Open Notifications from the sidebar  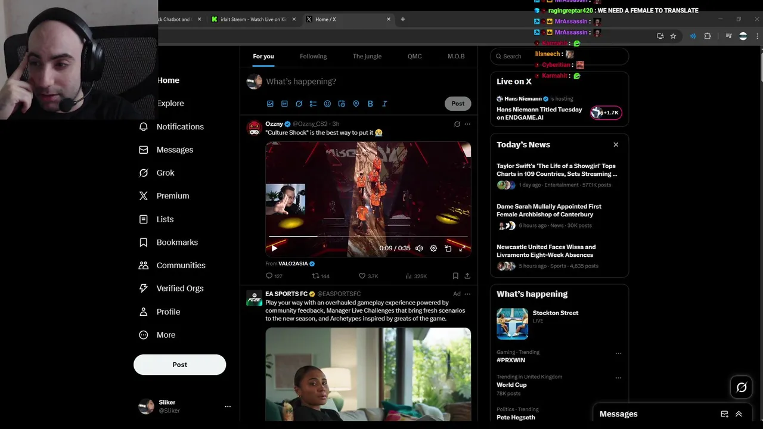(171, 126)
